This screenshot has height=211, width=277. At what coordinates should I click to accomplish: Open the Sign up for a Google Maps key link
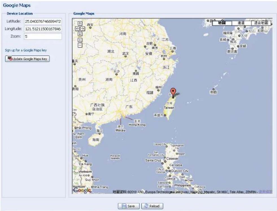26,50
